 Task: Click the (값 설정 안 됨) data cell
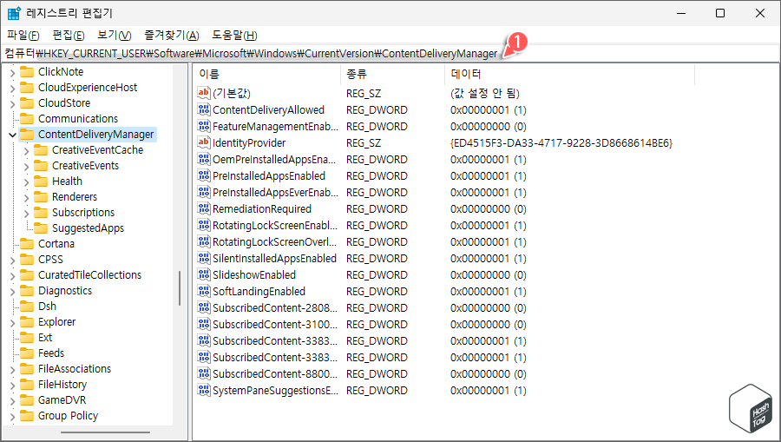click(484, 93)
